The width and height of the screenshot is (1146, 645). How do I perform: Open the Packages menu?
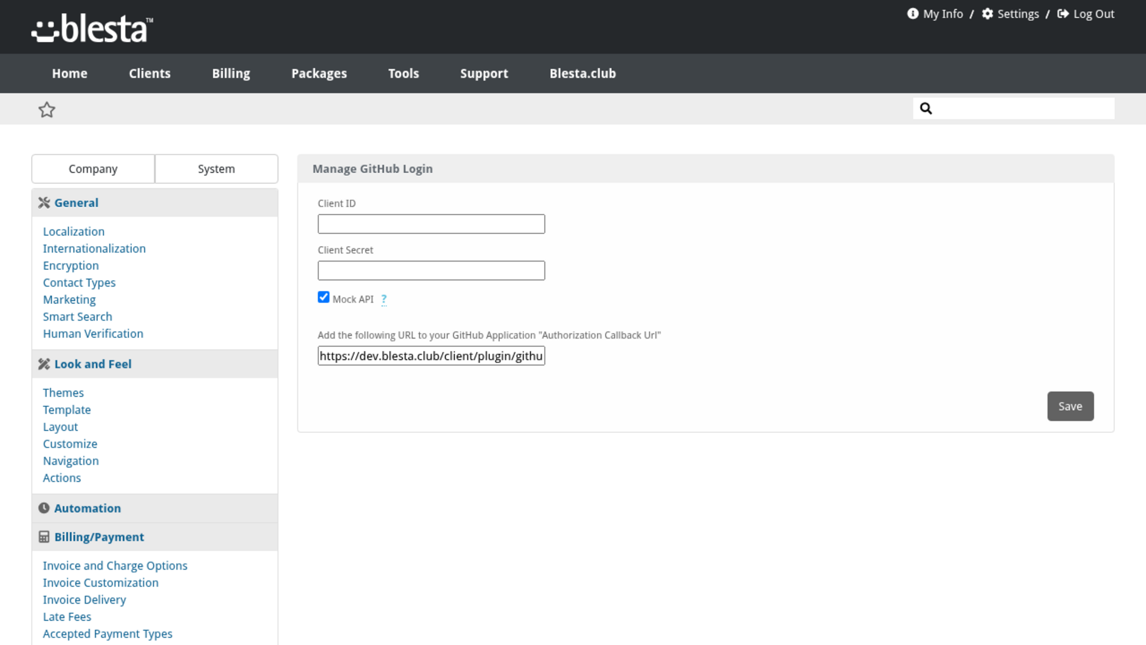(319, 73)
